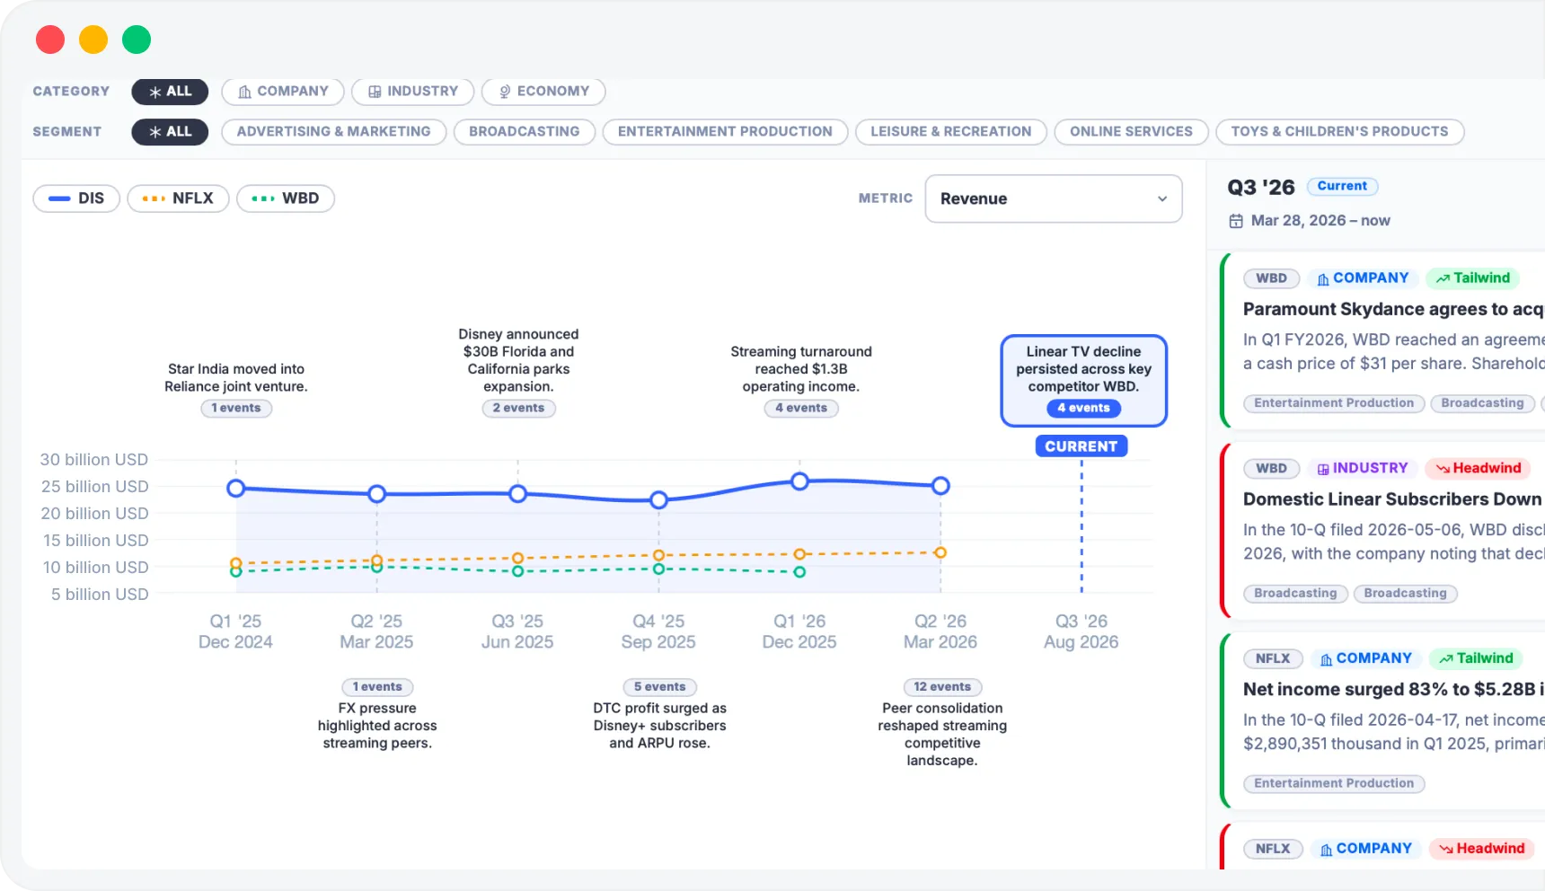The height and width of the screenshot is (891, 1545).
Task: Click the INDUSTRY tag on Domestic Linear card
Action: [1362, 469]
